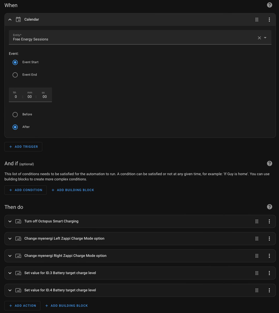Click the Calendar trigger icon
The height and width of the screenshot is (313, 279).
tap(18, 19)
